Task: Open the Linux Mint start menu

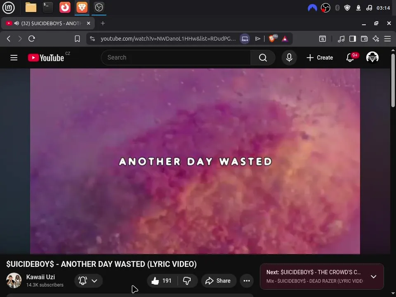Action: click(8, 7)
